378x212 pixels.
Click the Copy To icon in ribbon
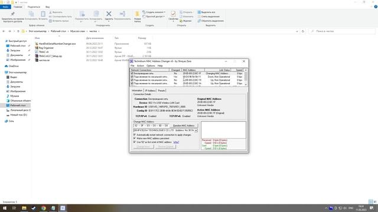click(96, 14)
